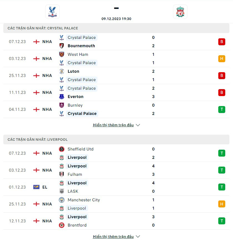This screenshot has width=233, height=246.
Task: Click the match date 09.12.2023 19:30
Action: pos(116,19)
